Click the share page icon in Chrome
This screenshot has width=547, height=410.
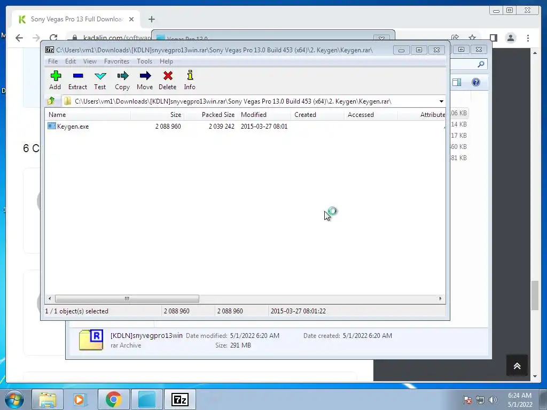click(x=455, y=38)
